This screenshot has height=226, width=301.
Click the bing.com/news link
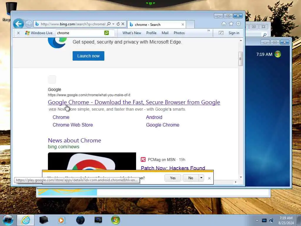(x=63, y=147)
